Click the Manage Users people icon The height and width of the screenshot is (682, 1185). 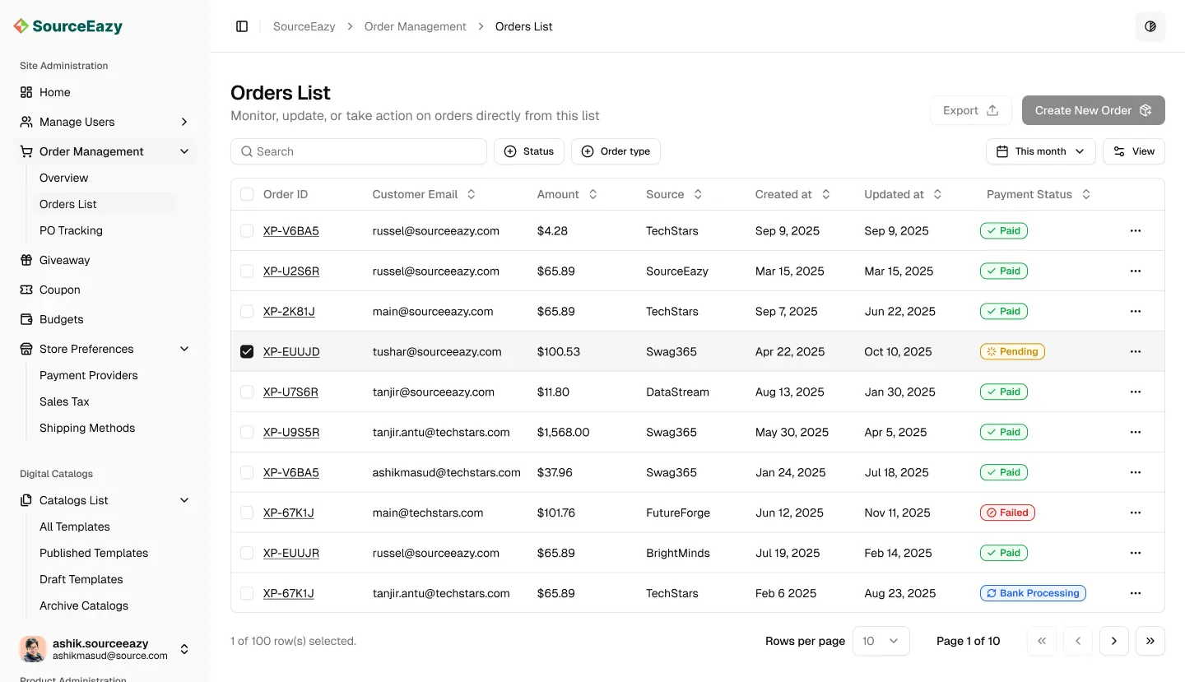(x=26, y=122)
